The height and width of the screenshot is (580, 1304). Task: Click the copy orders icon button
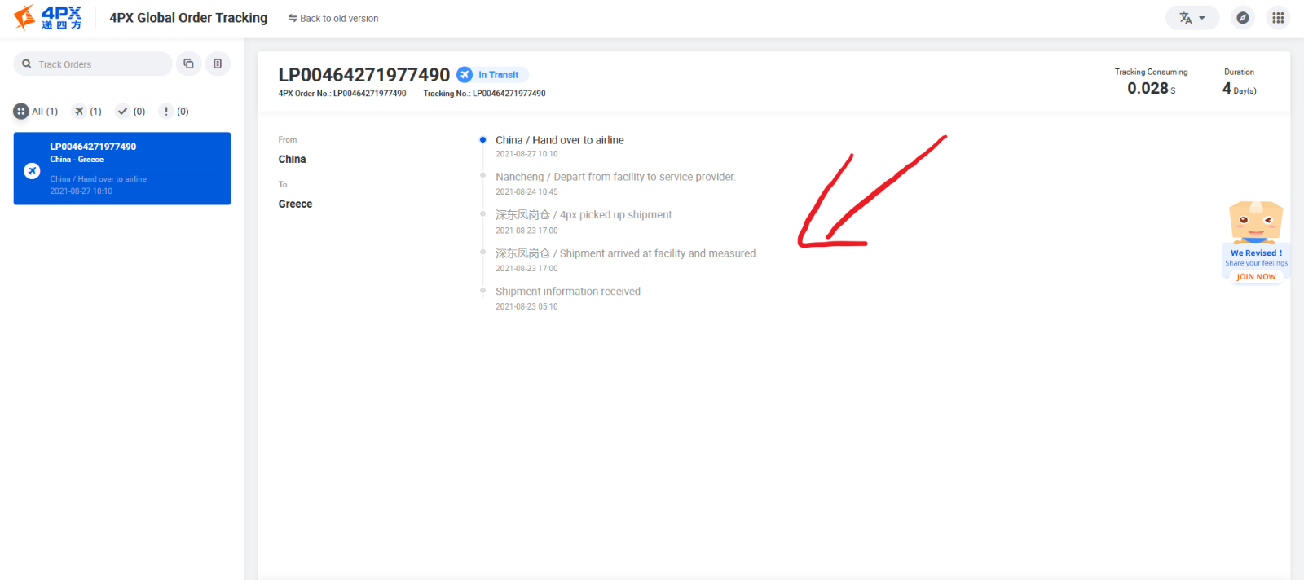pos(188,64)
